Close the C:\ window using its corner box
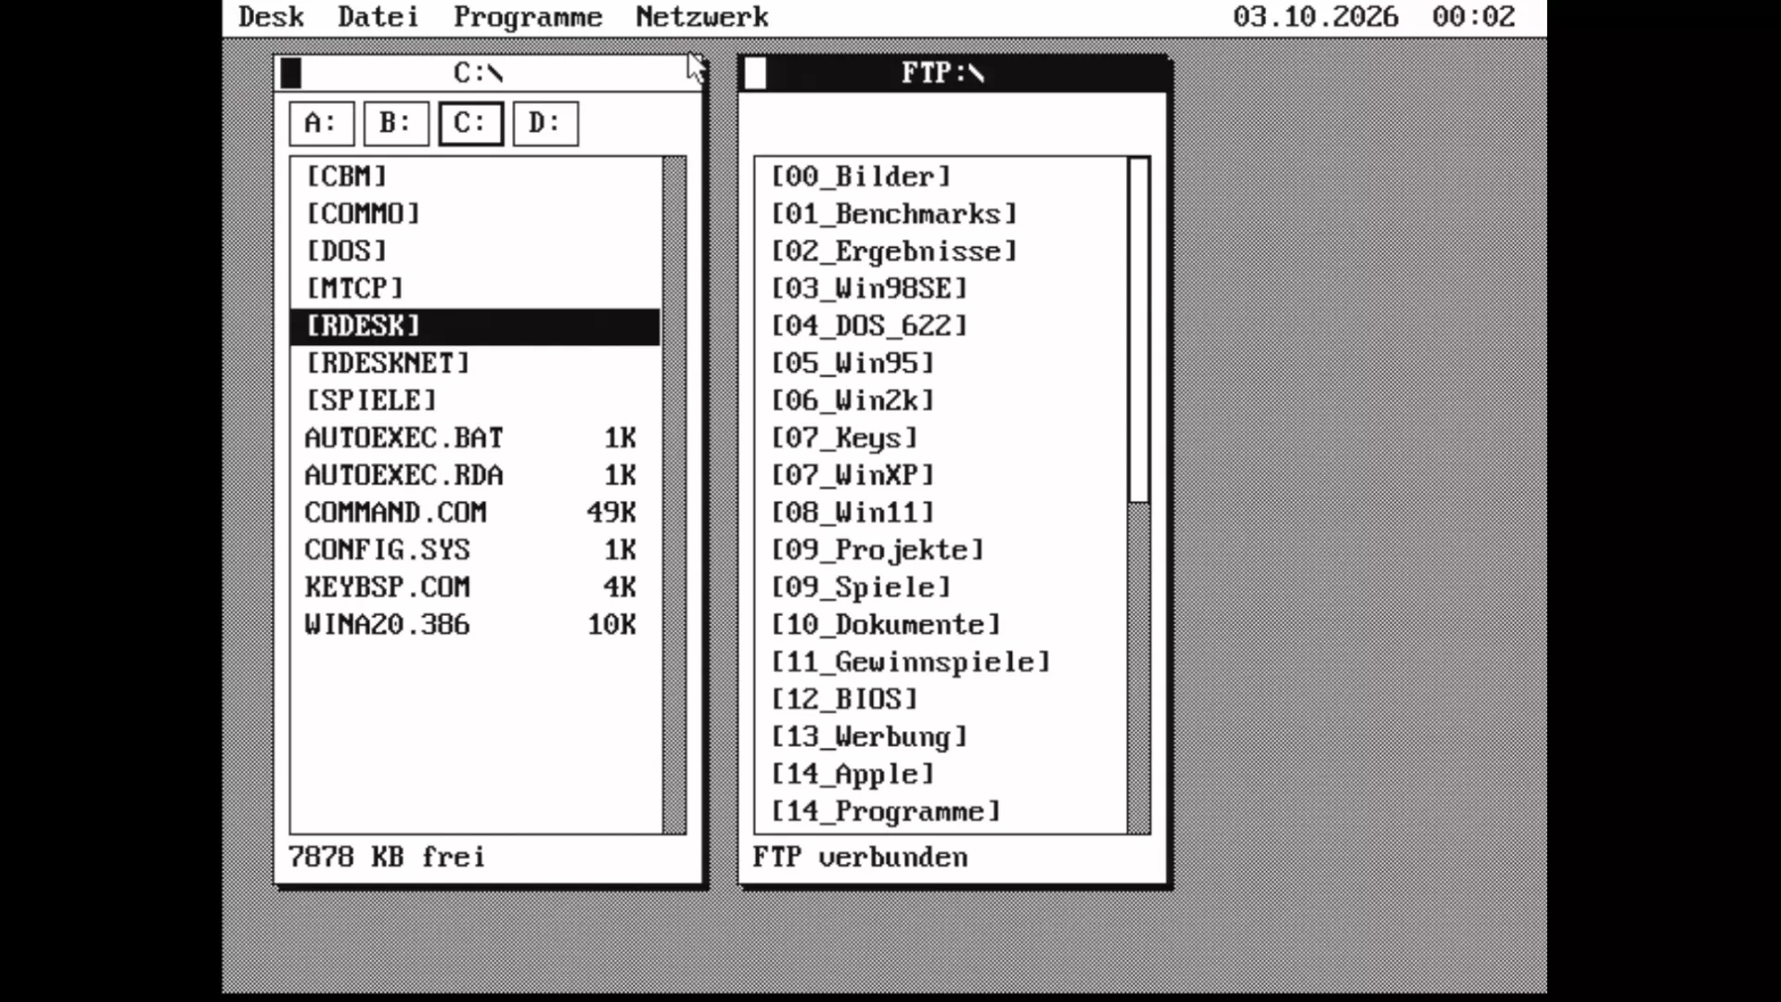This screenshot has width=1781, height=1002. (290, 72)
